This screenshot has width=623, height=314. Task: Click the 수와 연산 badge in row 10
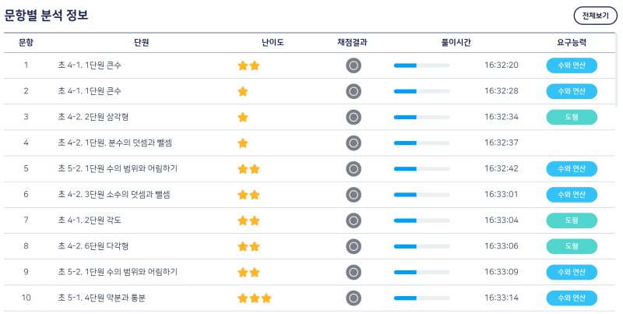point(572,298)
